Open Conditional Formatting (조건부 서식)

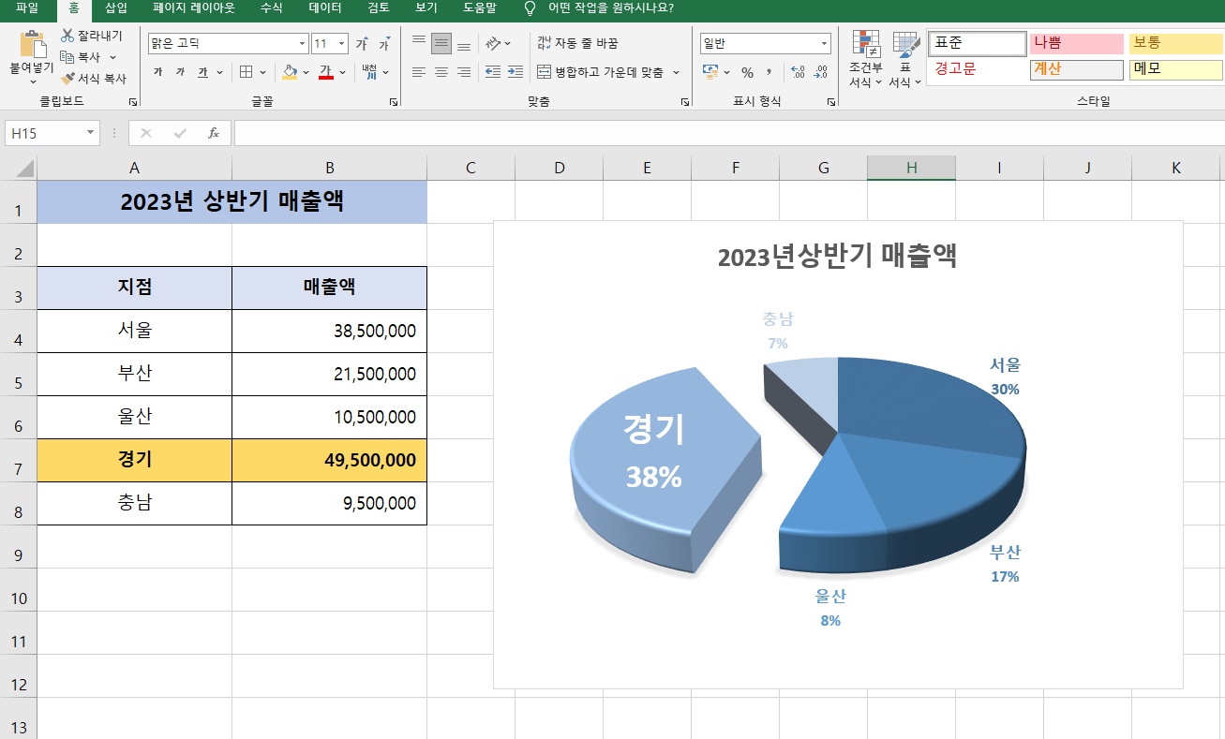click(x=866, y=59)
